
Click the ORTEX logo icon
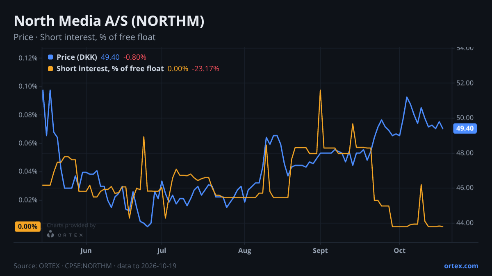50,234
